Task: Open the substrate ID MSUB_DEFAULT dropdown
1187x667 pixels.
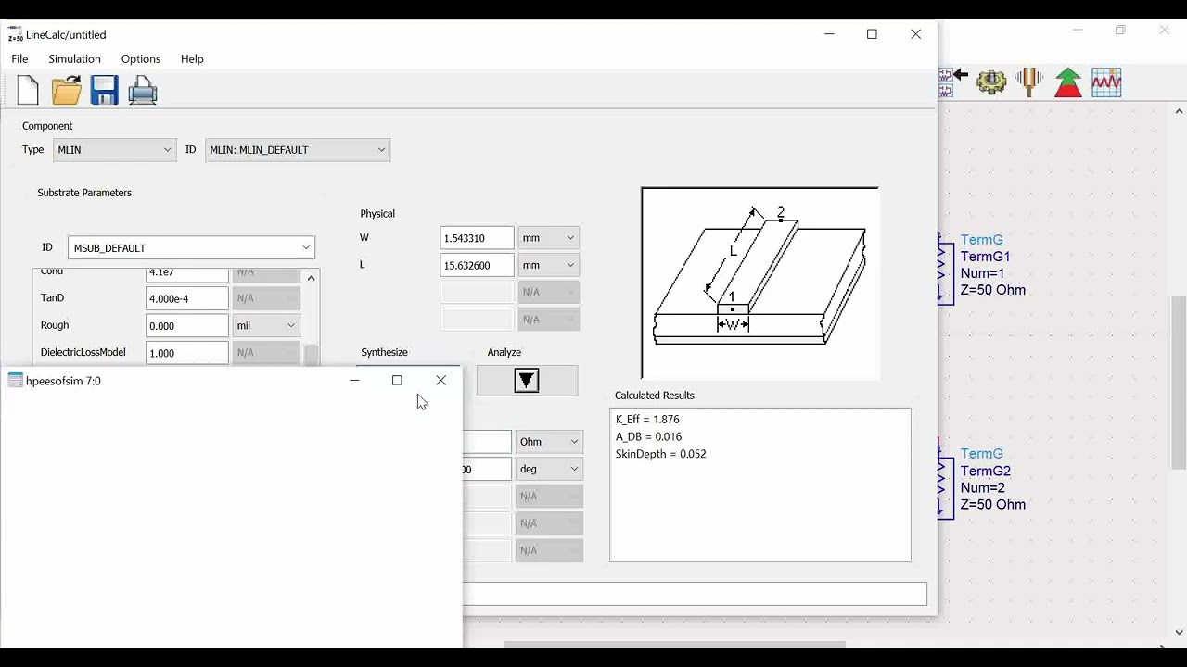Action: click(x=191, y=247)
